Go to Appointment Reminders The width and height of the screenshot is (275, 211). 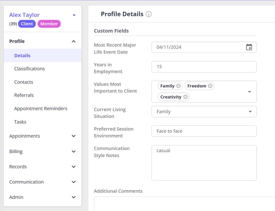41,109
